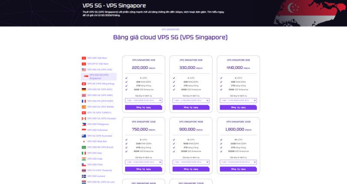Click the Brazil flag icon for VPS BR

[x=84, y=147]
